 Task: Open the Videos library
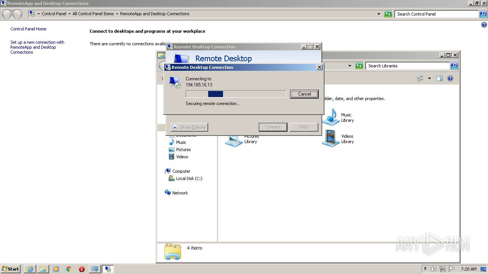pos(338,139)
